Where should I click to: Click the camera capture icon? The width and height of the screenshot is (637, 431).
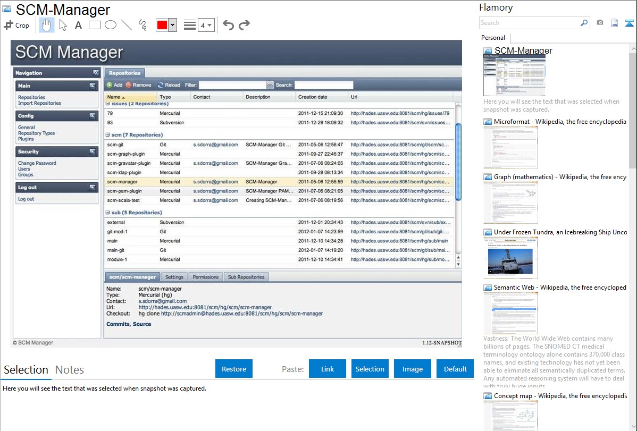click(600, 23)
